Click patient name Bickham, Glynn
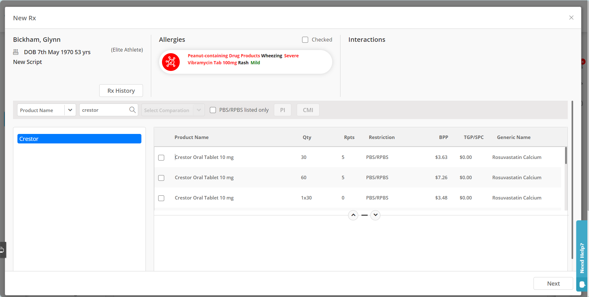 click(37, 40)
